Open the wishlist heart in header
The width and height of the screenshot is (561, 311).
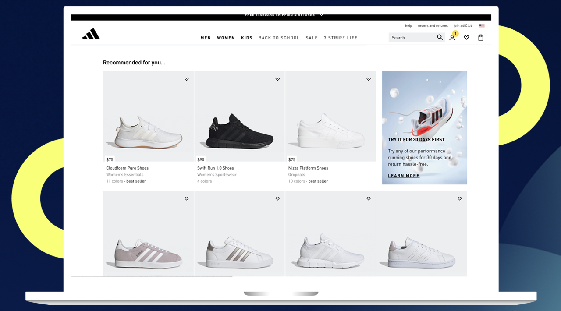(x=466, y=38)
